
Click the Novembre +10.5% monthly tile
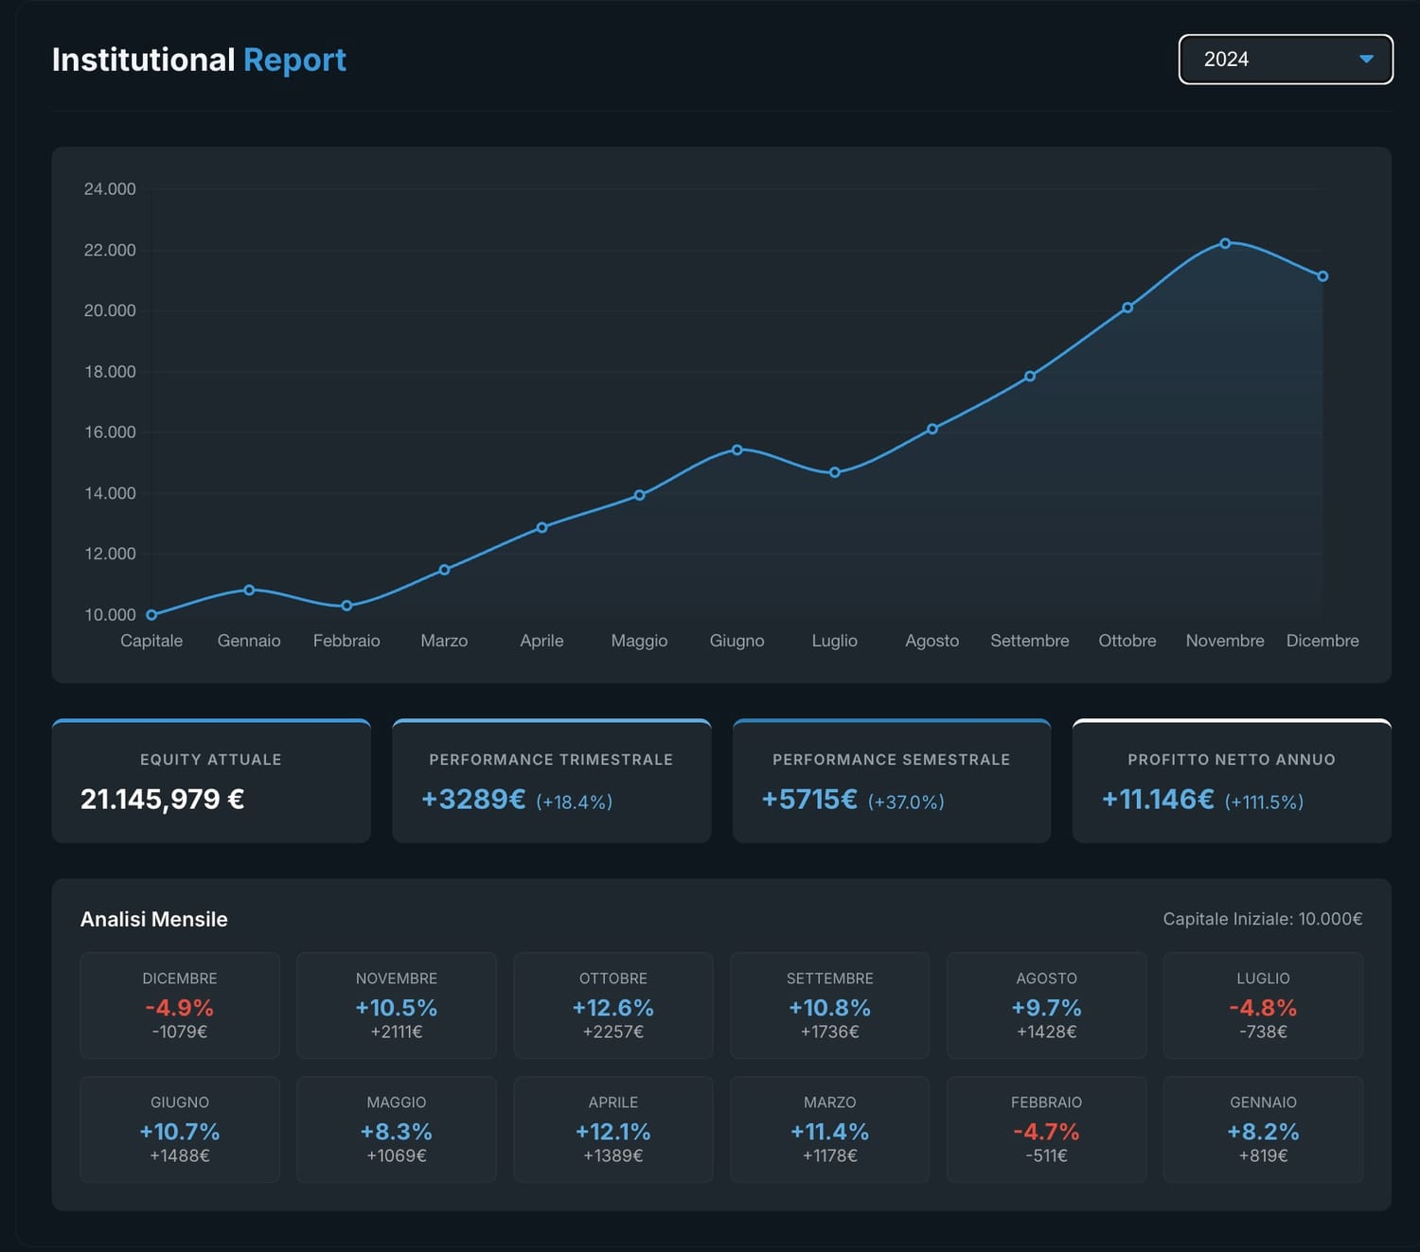tap(397, 1005)
